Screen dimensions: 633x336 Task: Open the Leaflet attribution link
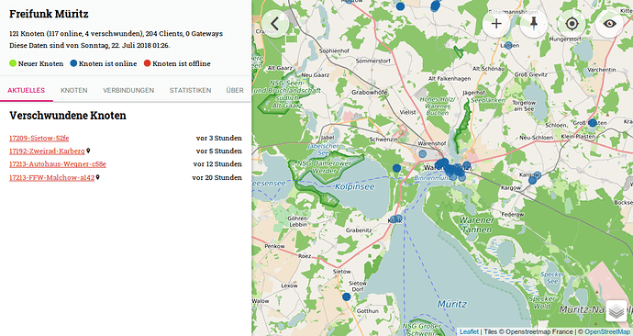[x=469, y=332]
